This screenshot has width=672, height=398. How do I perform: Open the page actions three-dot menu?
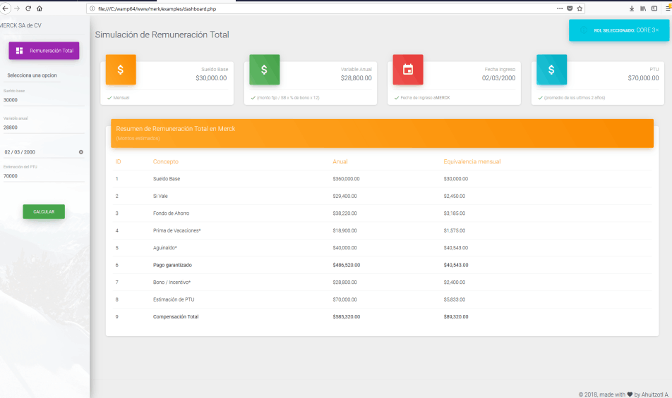560,8
